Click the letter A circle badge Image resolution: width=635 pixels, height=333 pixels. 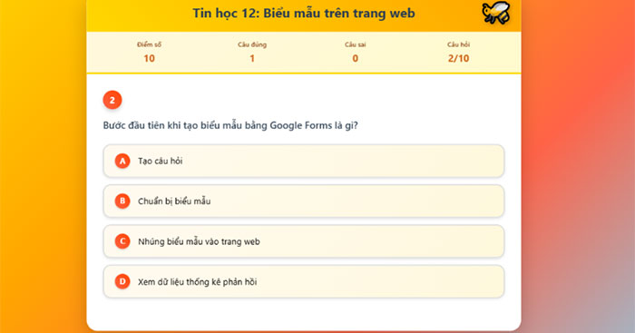click(122, 161)
